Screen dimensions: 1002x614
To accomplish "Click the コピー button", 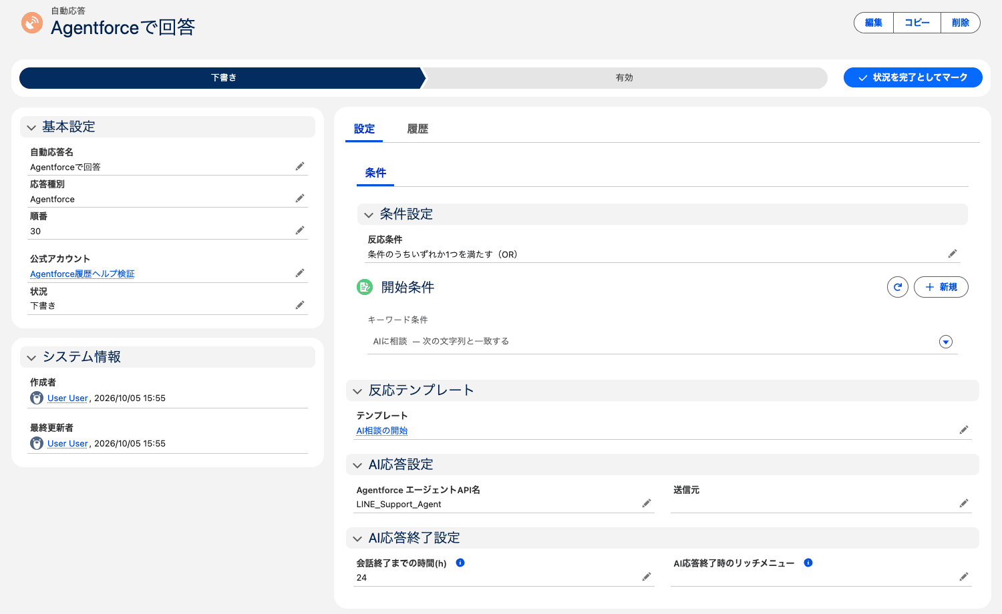I will point(917,23).
